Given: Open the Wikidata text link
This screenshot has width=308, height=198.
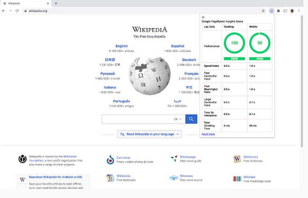Looking at the screenshot, I should pyautogui.click(x=249, y=177).
